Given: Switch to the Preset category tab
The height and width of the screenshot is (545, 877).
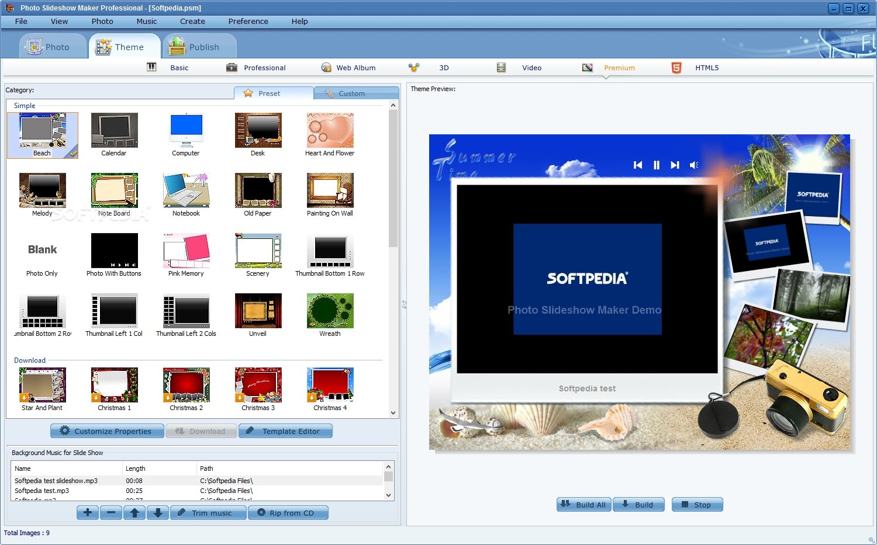Looking at the screenshot, I should click(274, 93).
